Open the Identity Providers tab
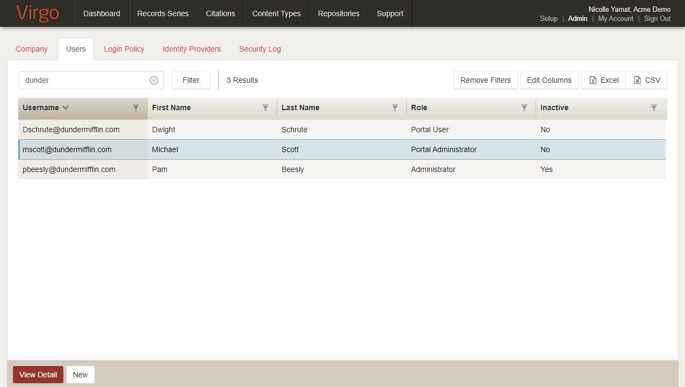This screenshot has width=685, height=387. click(192, 49)
